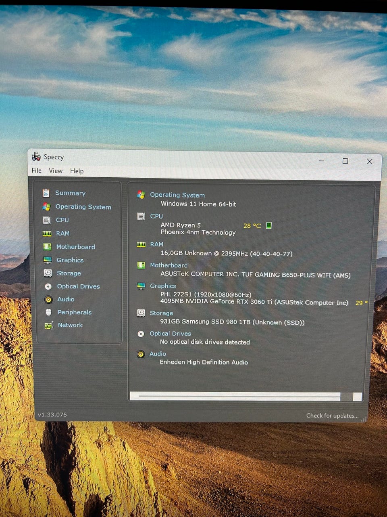387x517 pixels.
Task: Click the CPU temperature '28 °C' value
Action: point(252,226)
